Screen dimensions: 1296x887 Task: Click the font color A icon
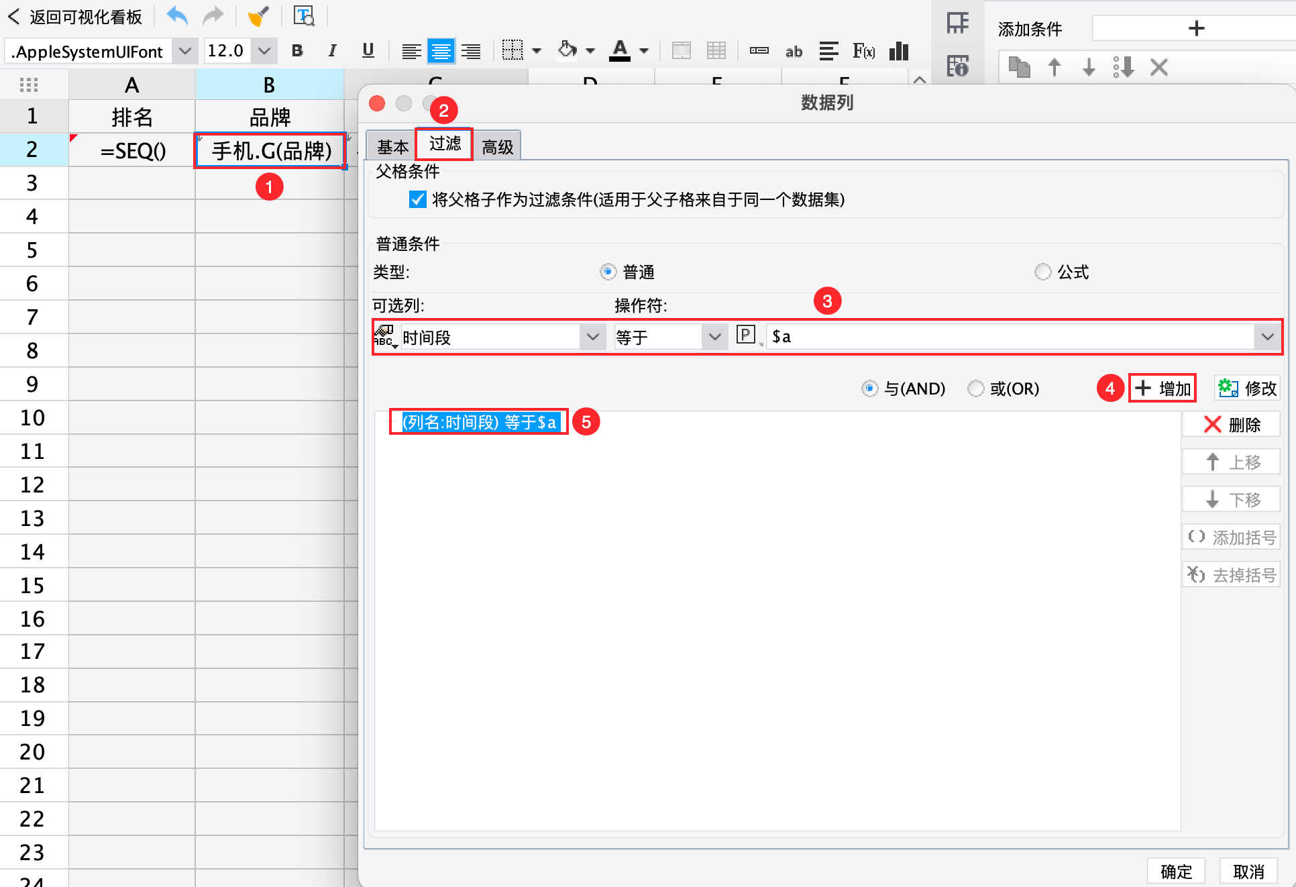[620, 50]
